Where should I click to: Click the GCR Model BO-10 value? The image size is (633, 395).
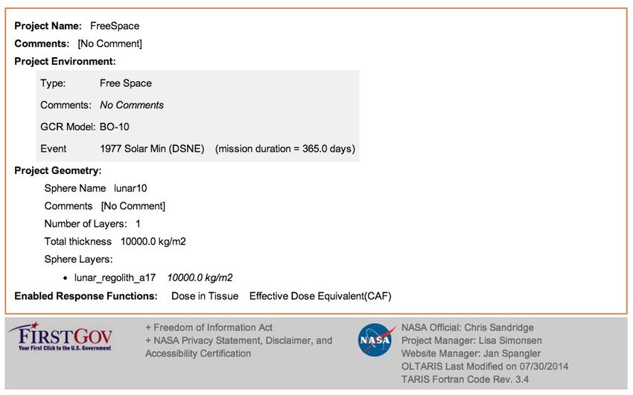[x=114, y=126]
